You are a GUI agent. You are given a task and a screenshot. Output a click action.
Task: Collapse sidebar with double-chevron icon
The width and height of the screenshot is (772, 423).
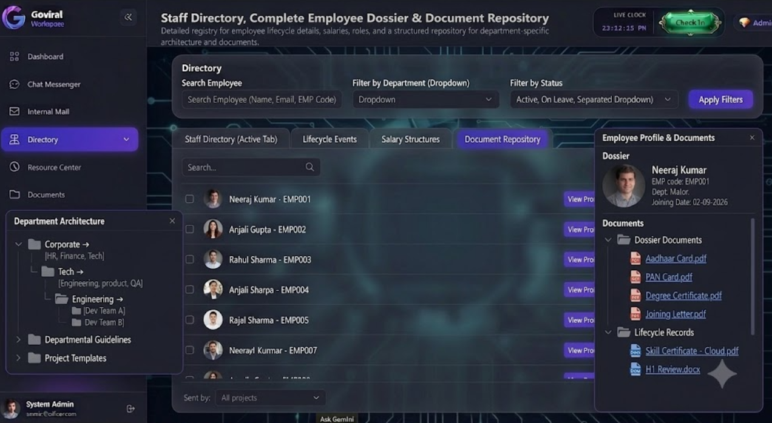point(128,17)
